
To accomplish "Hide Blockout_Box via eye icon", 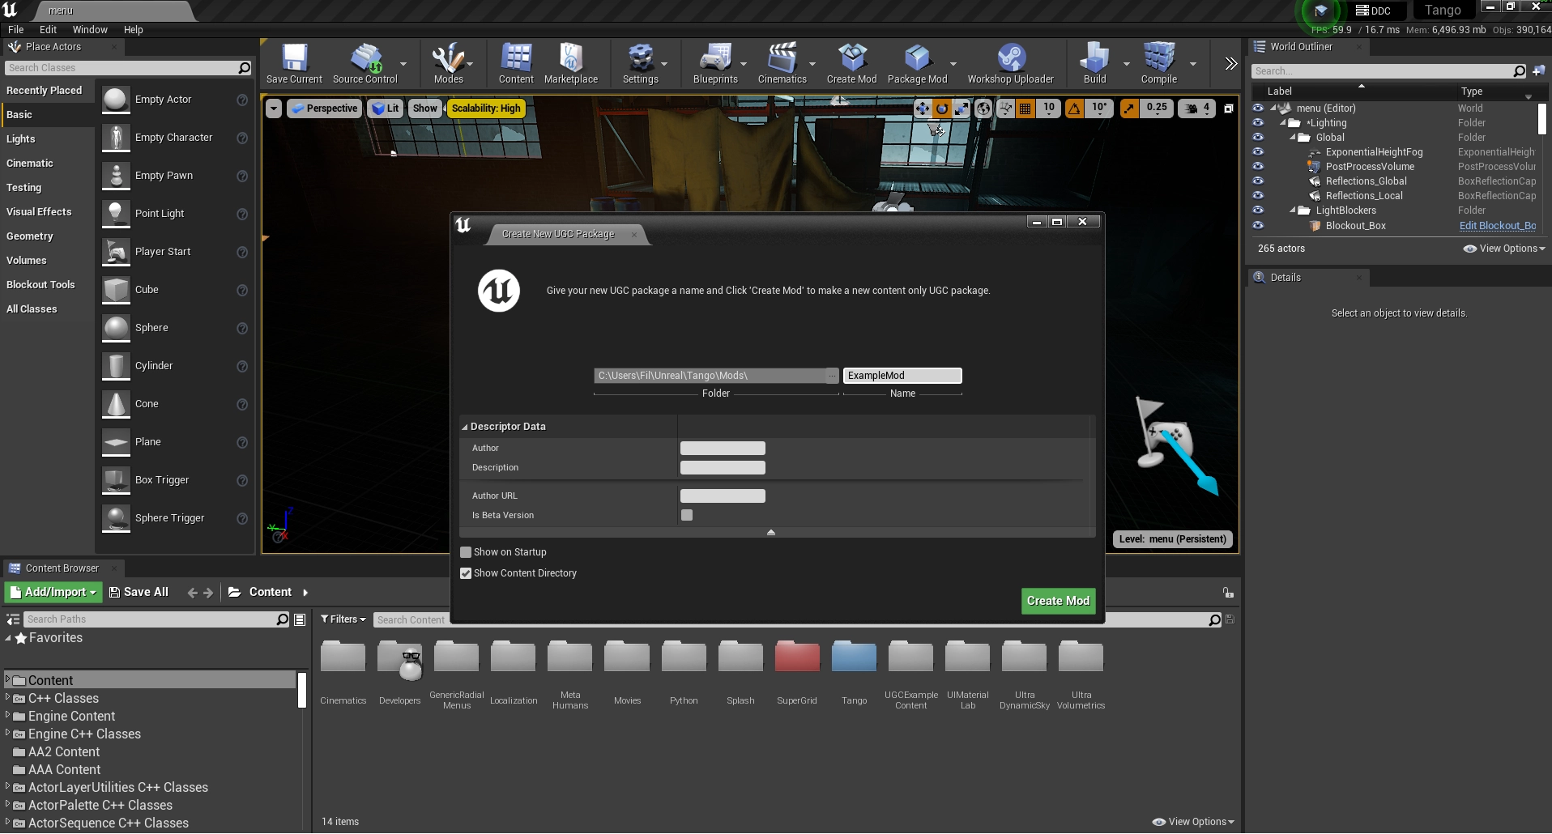I will coord(1258,226).
